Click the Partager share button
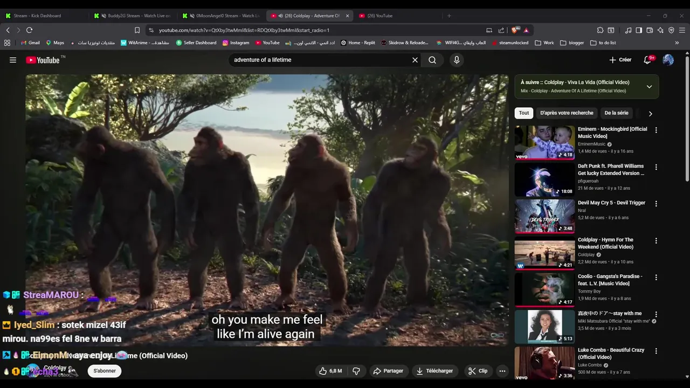Screen dimensions: 690x388 pyautogui.click(x=388, y=371)
